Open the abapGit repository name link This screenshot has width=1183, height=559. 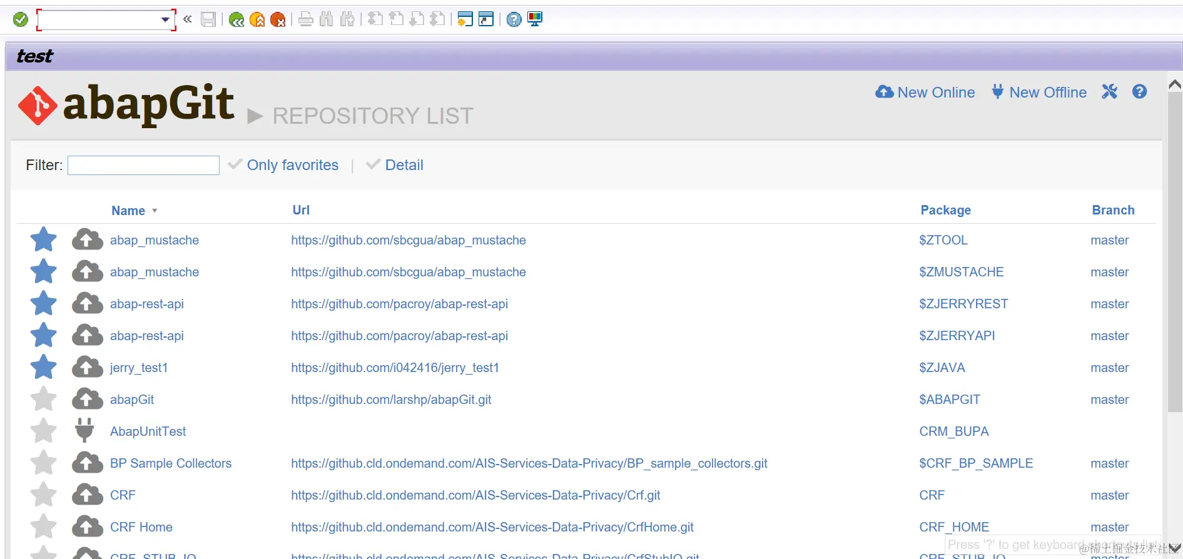coord(132,400)
